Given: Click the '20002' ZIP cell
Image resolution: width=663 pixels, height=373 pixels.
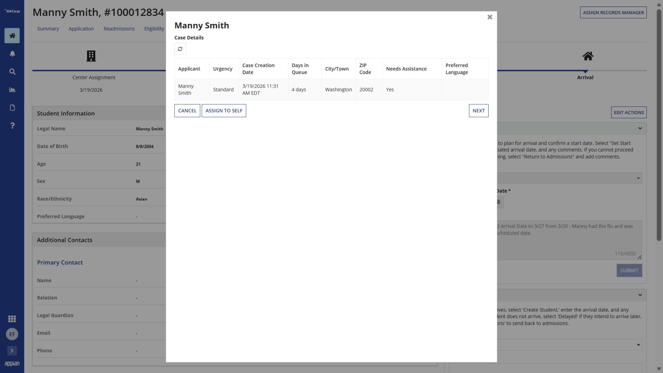Looking at the screenshot, I should click(x=369, y=89).
